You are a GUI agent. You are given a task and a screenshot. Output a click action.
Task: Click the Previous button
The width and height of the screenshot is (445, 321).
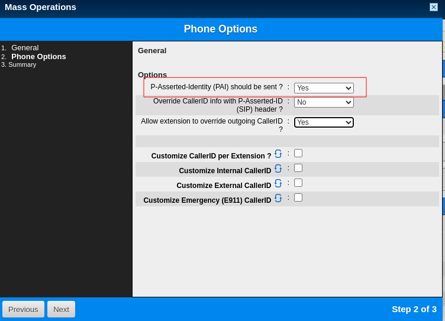pos(23,309)
